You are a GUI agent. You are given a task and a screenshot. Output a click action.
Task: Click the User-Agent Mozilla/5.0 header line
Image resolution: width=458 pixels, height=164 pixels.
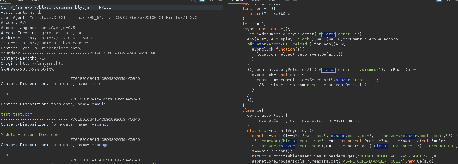click(x=99, y=18)
